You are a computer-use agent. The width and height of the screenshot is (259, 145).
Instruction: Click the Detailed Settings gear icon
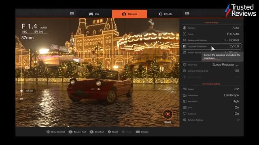pos(185,120)
